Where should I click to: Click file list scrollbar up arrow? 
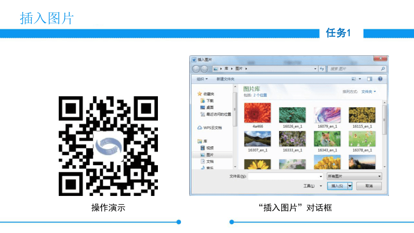[x=385, y=103]
